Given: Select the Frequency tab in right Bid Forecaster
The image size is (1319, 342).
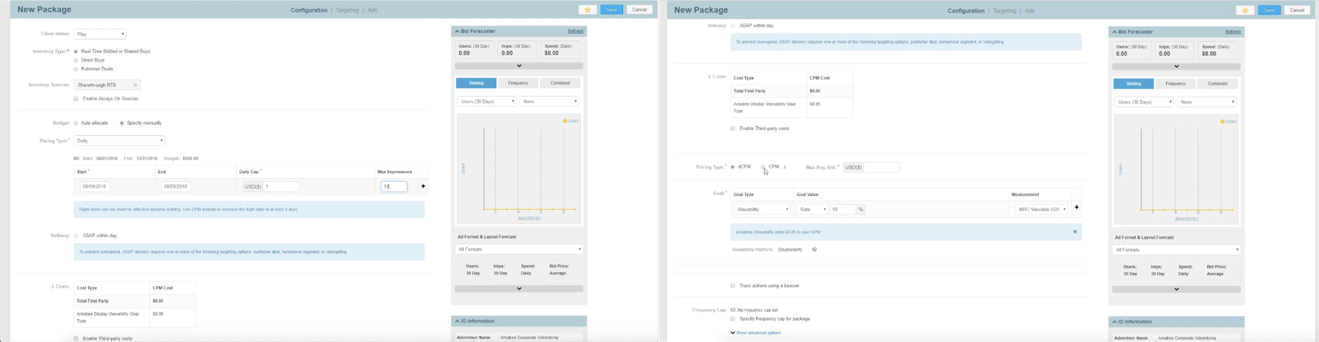Looking at the screenshot, I should click(x=1176, y=84).
